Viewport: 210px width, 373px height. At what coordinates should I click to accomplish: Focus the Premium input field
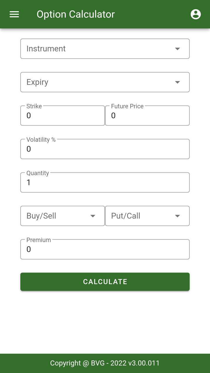(x=105, y=250)
